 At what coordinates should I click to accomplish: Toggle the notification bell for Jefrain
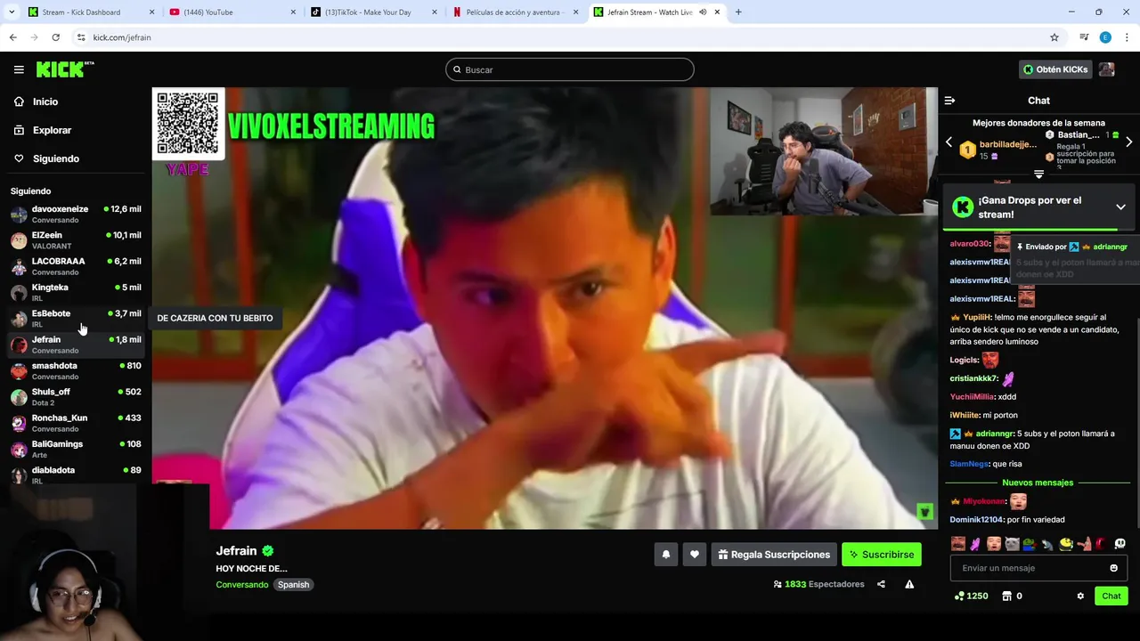[665, 555]
